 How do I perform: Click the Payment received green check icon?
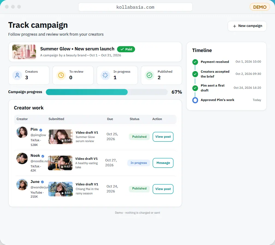tap(195, 62)
